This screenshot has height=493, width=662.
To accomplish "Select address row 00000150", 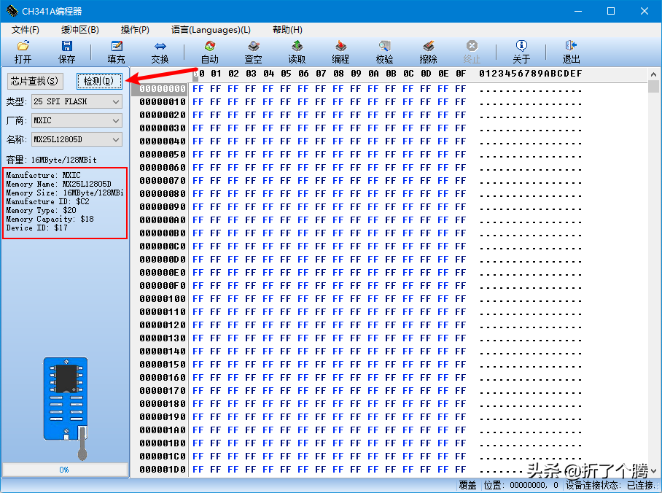I will [x=163, y=364].
